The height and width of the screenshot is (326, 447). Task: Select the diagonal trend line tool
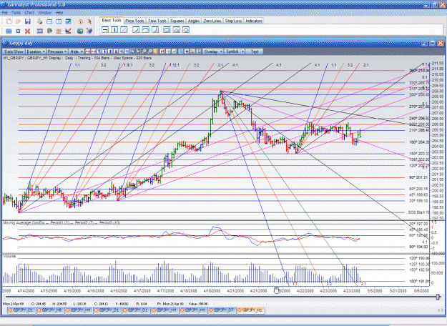(x=124, y=29)
